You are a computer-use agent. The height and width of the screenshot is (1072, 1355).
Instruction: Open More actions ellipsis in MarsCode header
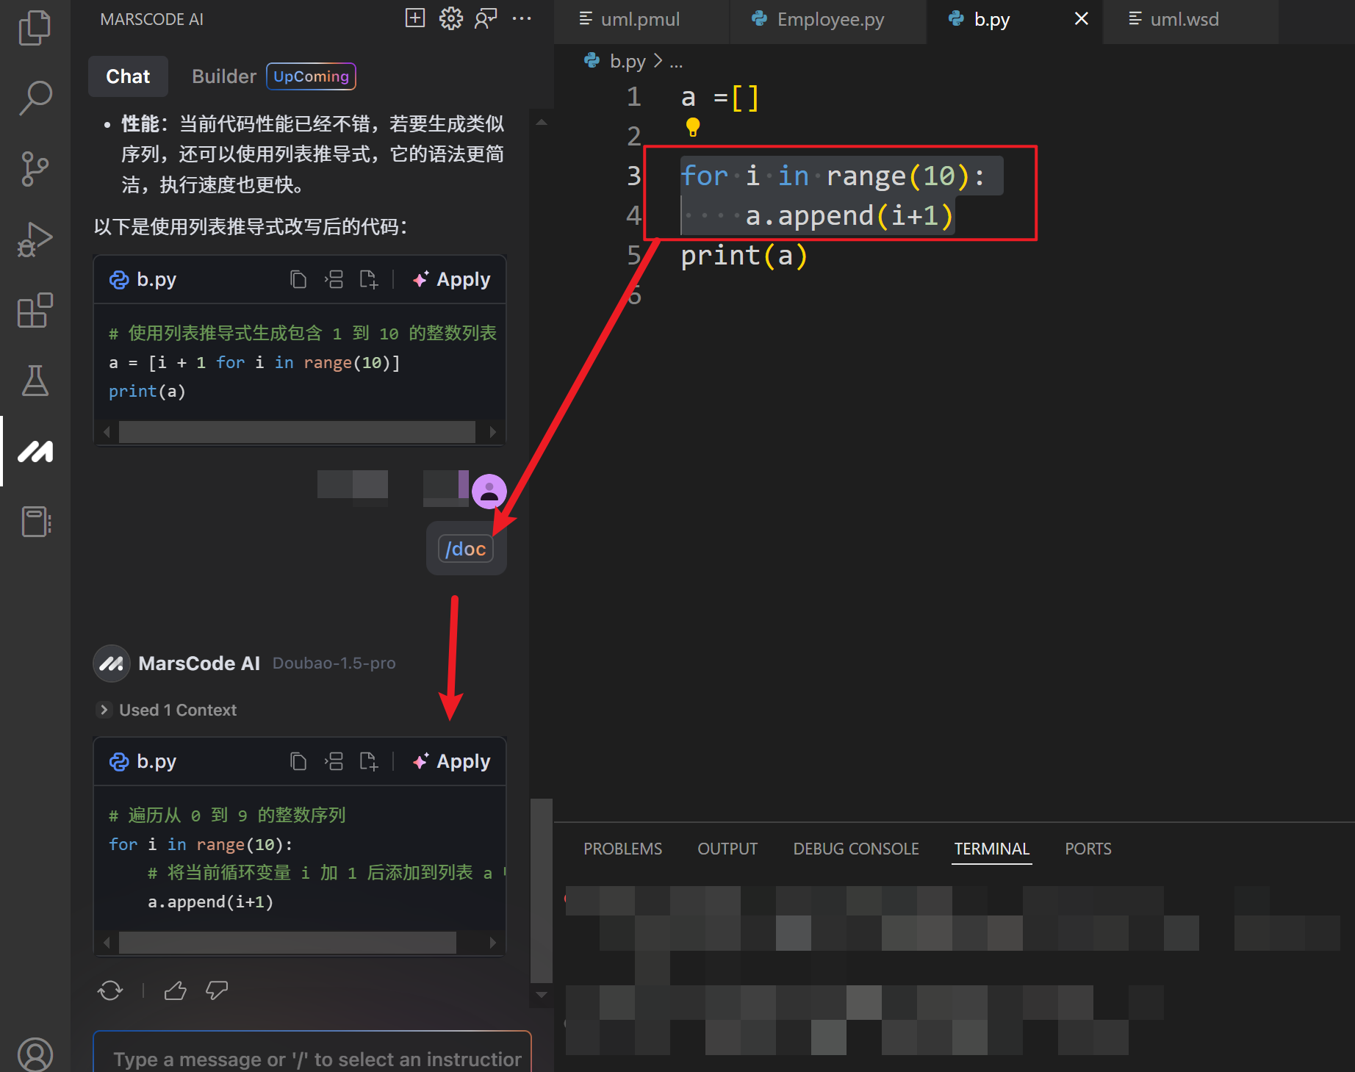point(521,18)
